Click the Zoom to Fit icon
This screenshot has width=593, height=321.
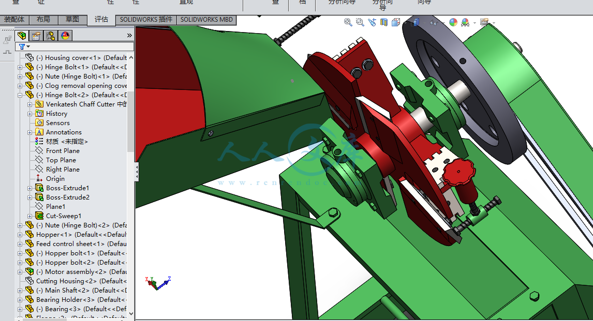click(348, 22)
